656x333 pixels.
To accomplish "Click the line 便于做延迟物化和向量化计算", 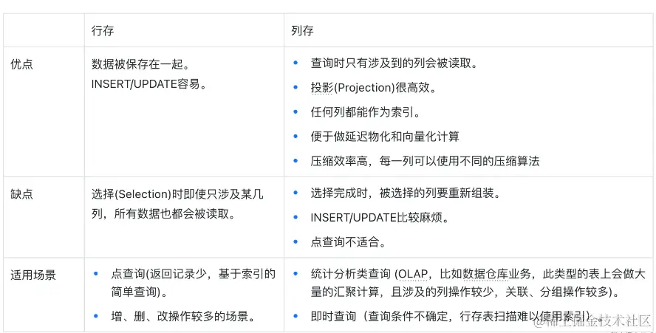I will point(385,137).
